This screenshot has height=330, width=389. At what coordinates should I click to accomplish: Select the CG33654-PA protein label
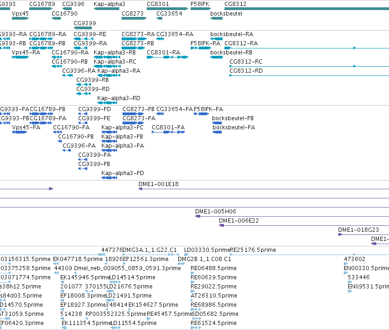tap(175, 109)
